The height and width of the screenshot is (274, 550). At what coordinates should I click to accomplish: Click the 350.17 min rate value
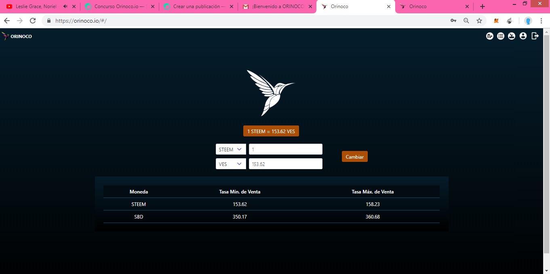click(x=240, y=217)
